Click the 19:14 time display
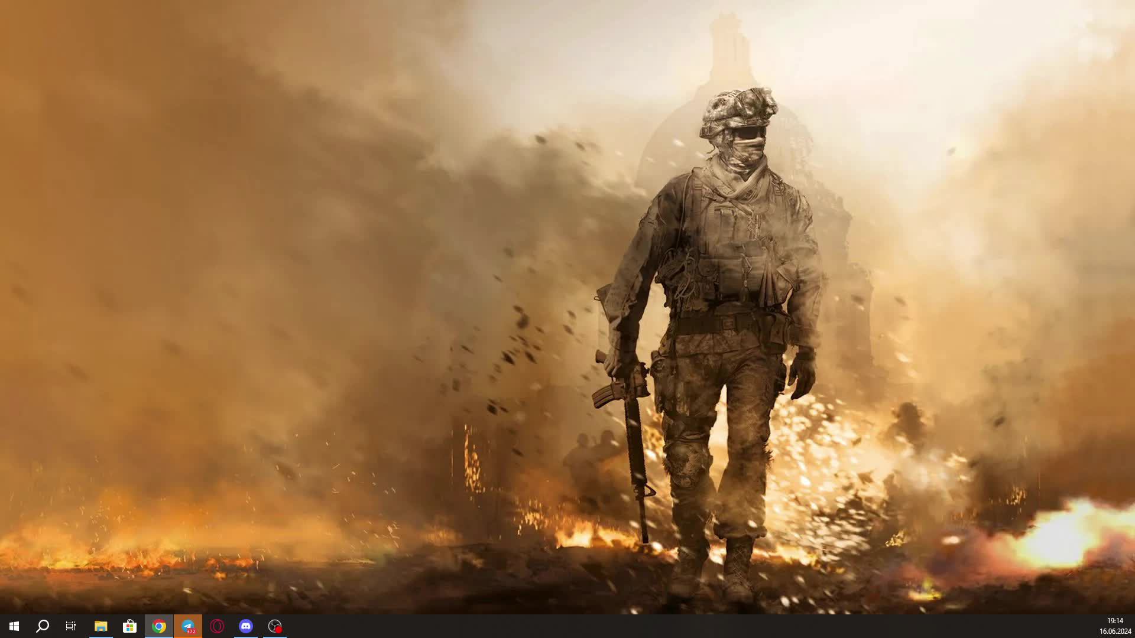This screenshot has width=1135, height=638. point(1115,621)
